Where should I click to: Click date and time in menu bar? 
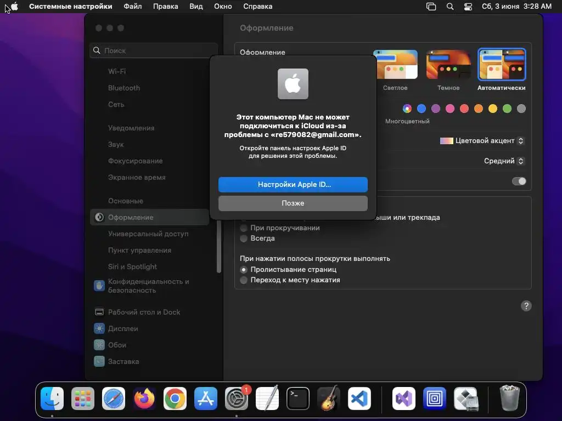(516, 7)
